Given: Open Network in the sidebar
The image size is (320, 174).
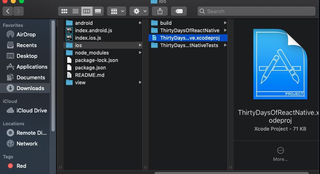Looking at the screenshot, I should coord(25,143).
